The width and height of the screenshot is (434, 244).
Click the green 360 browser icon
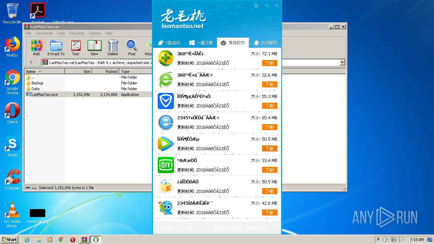coord(166,80)
